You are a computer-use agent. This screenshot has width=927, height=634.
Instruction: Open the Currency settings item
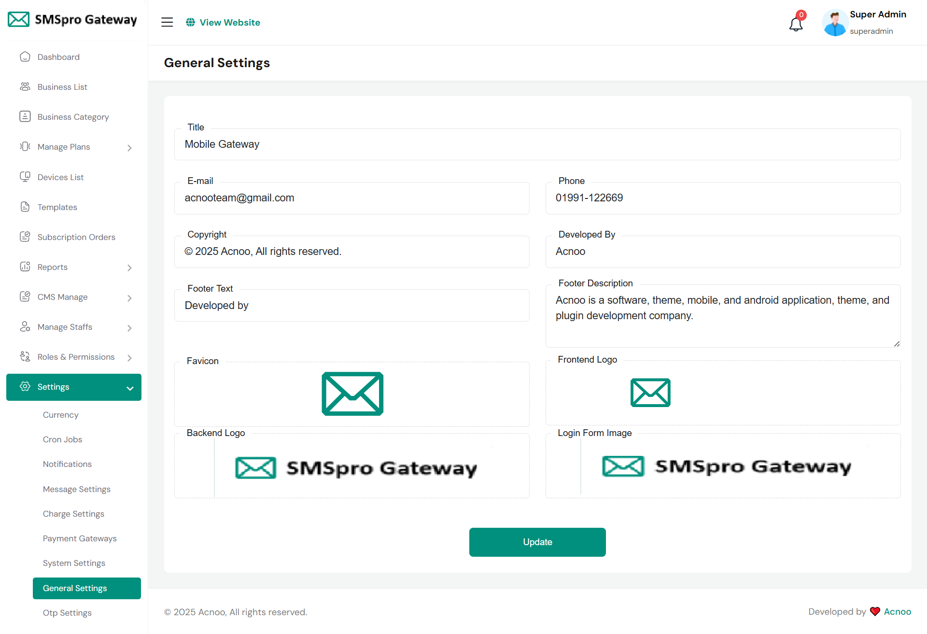(x=60, y=415)
